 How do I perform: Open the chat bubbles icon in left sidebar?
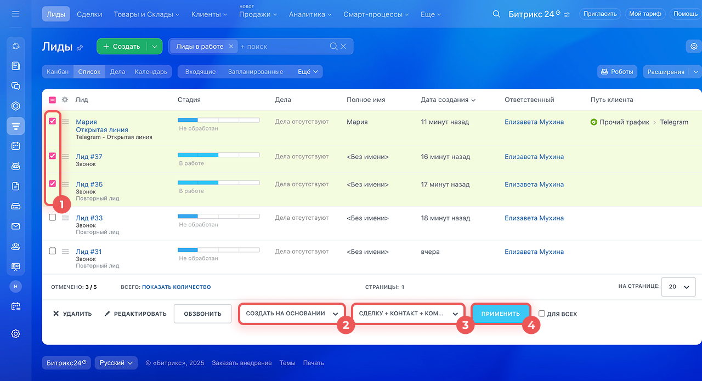16,86
